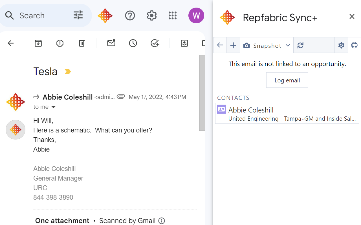Expand recipient details arrow next to 'to me'
Screen dimensions: 361x225
click(53, 107)
